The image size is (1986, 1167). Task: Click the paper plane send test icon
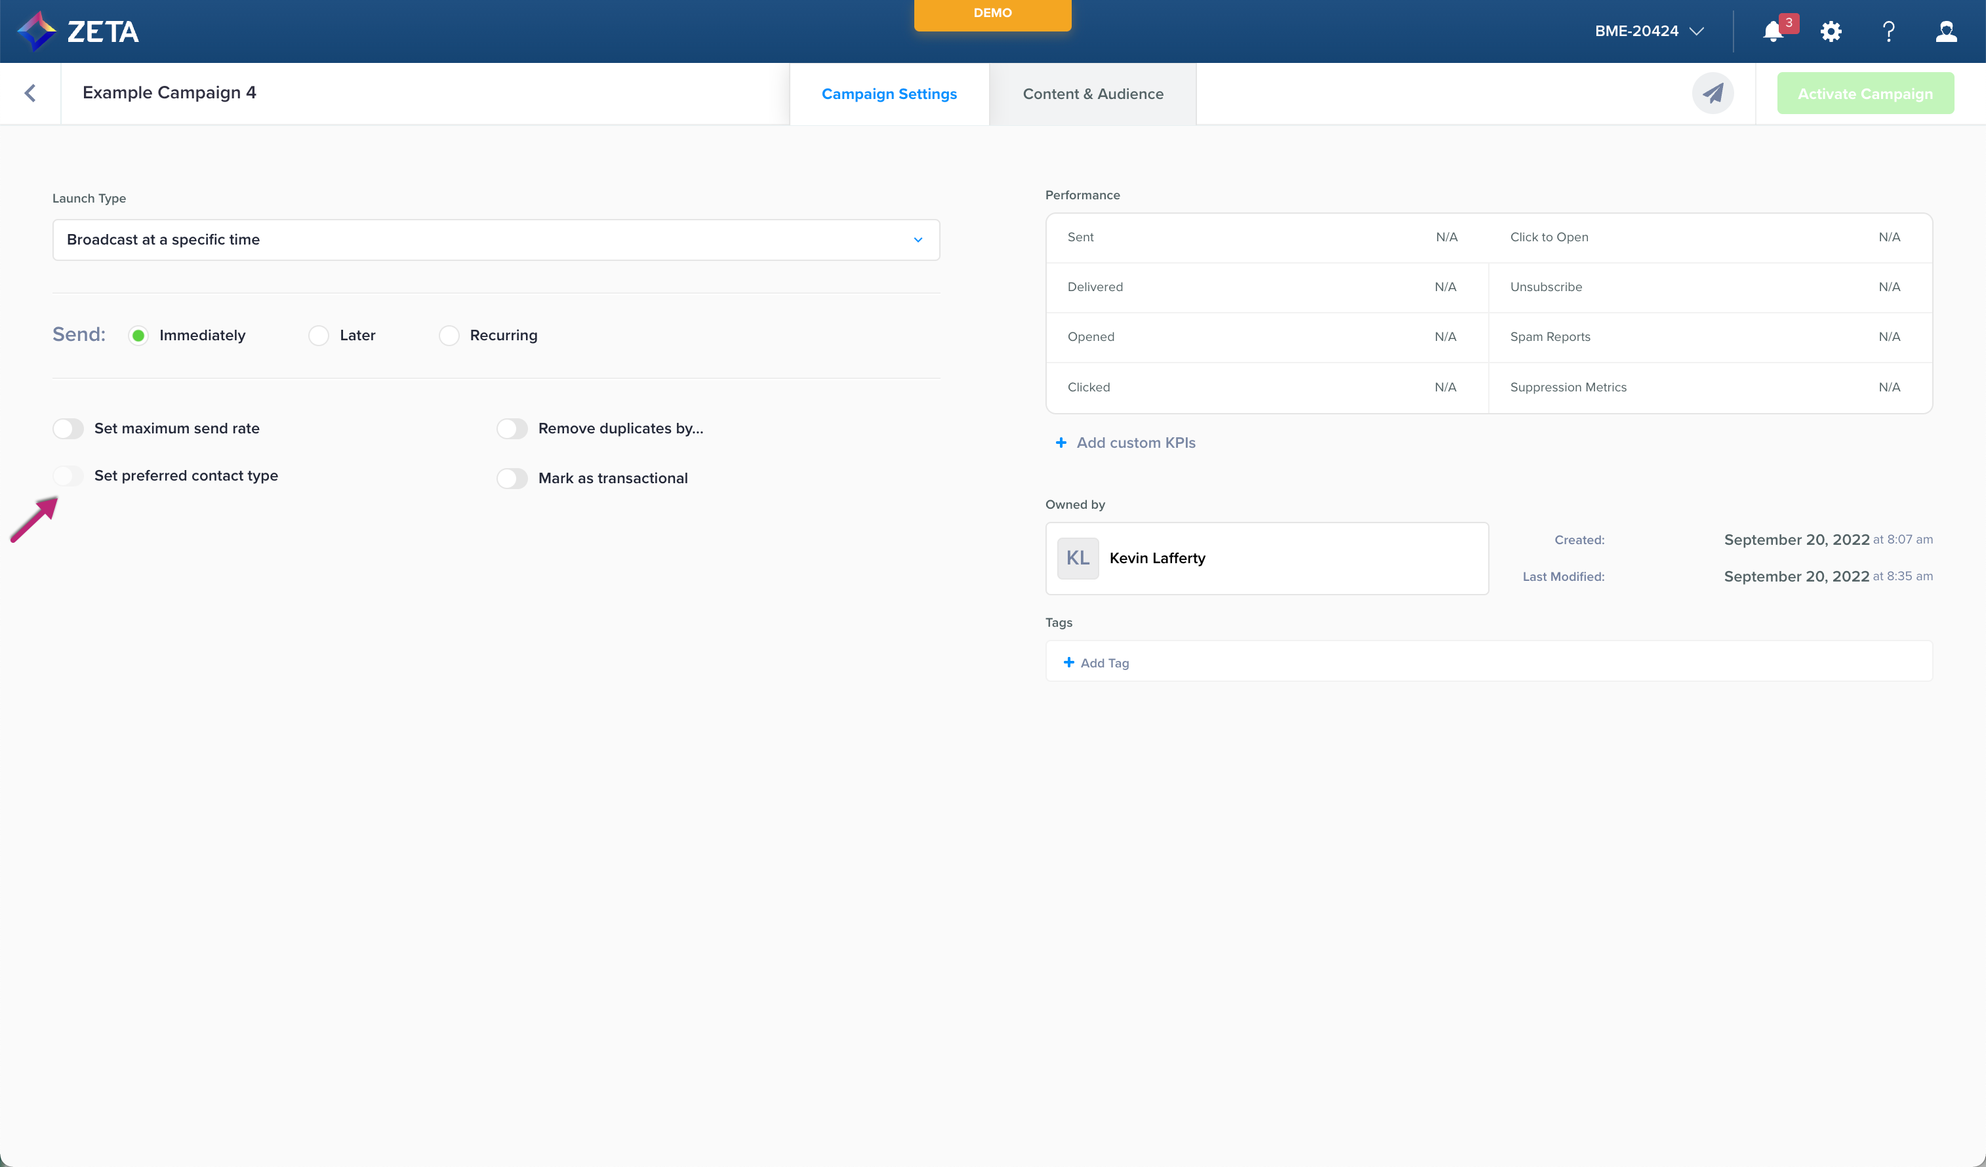click(1712, 94)
